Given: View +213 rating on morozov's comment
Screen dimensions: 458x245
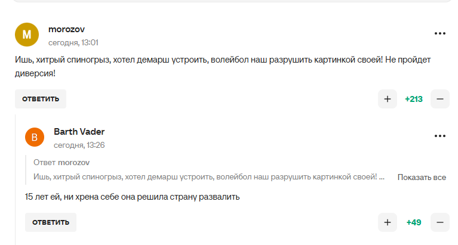Looking at the screenshot, I should [413, 99].
